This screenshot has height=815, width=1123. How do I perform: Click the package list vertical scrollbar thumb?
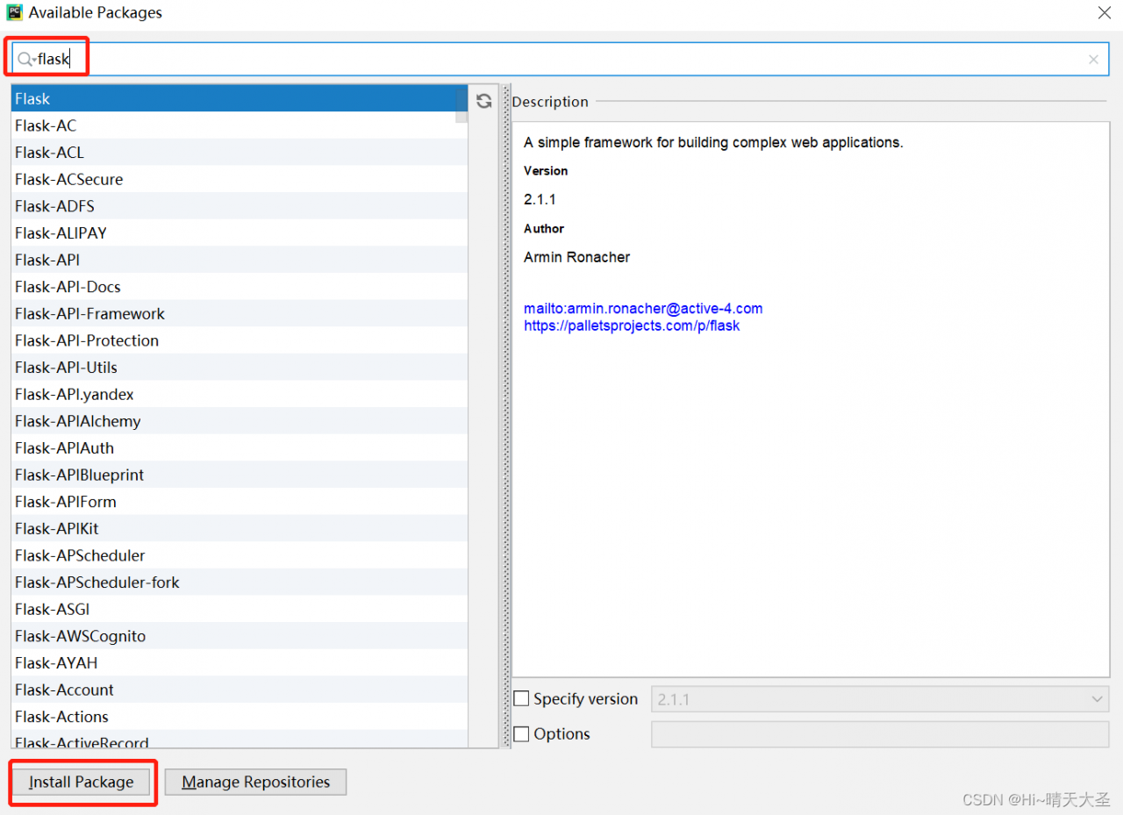click(461, 104)
